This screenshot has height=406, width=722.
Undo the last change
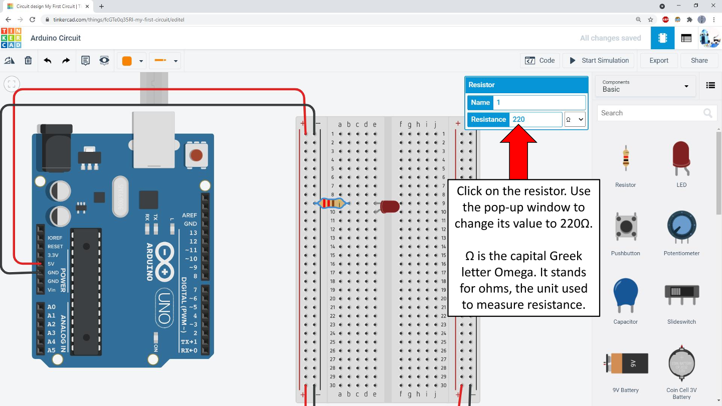tap(47, 60)
